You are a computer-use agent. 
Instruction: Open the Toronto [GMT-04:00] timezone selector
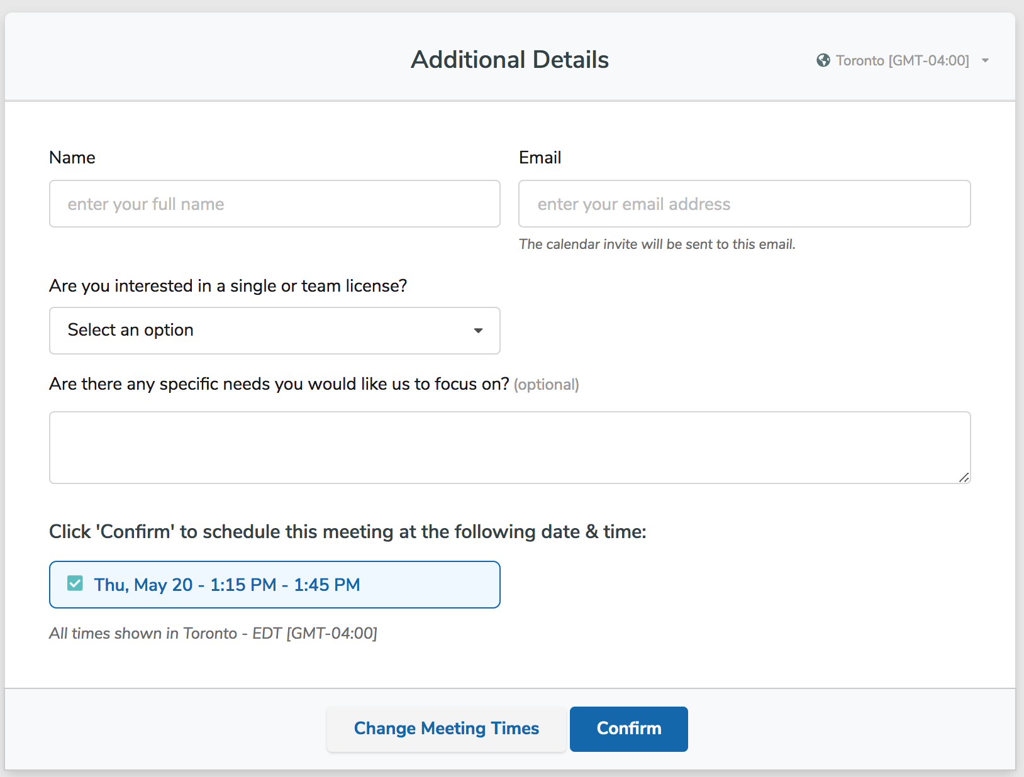pyautogui.click(x=902, y=60)
